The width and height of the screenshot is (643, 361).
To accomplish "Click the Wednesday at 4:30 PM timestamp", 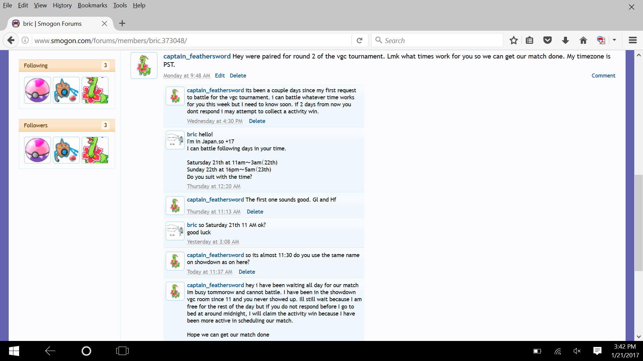I will pyautogui.click(x=215, y=121).
